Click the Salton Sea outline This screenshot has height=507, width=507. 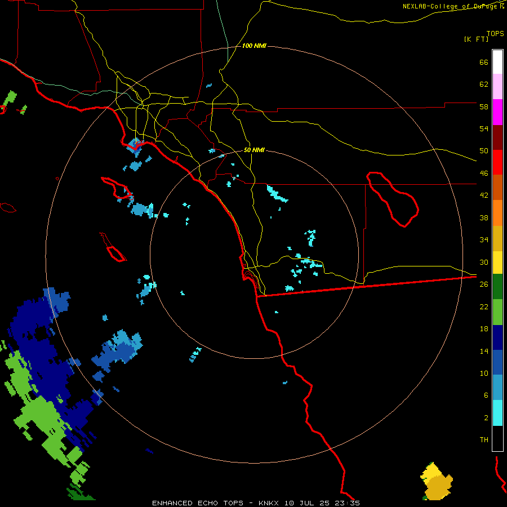393,199
